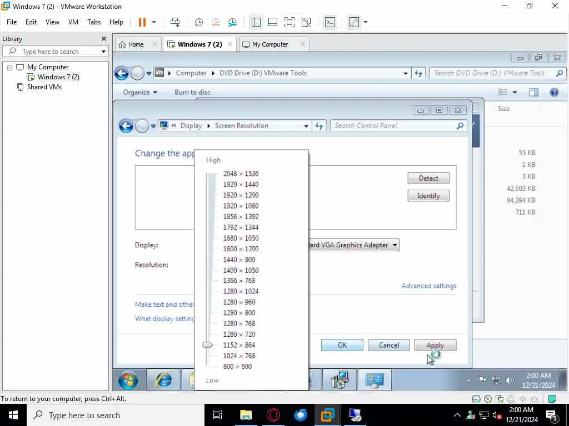Image resolution: width=569 pixels, height=426 pixels.
Task: Switch to the My Computer tab
Action: click(x=270, y=44)
